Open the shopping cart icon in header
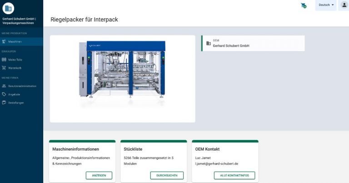The width and height of the screenshot is (349, 183). point(303,5)
